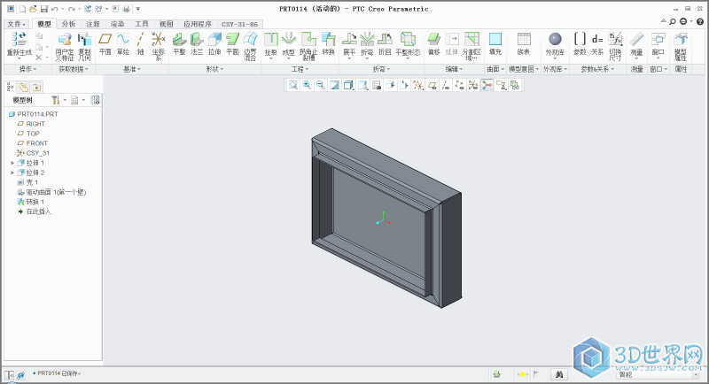Screen dimensions: 709x384
Task: Click the model tree settings icon
Action: (x=56, y=100)
